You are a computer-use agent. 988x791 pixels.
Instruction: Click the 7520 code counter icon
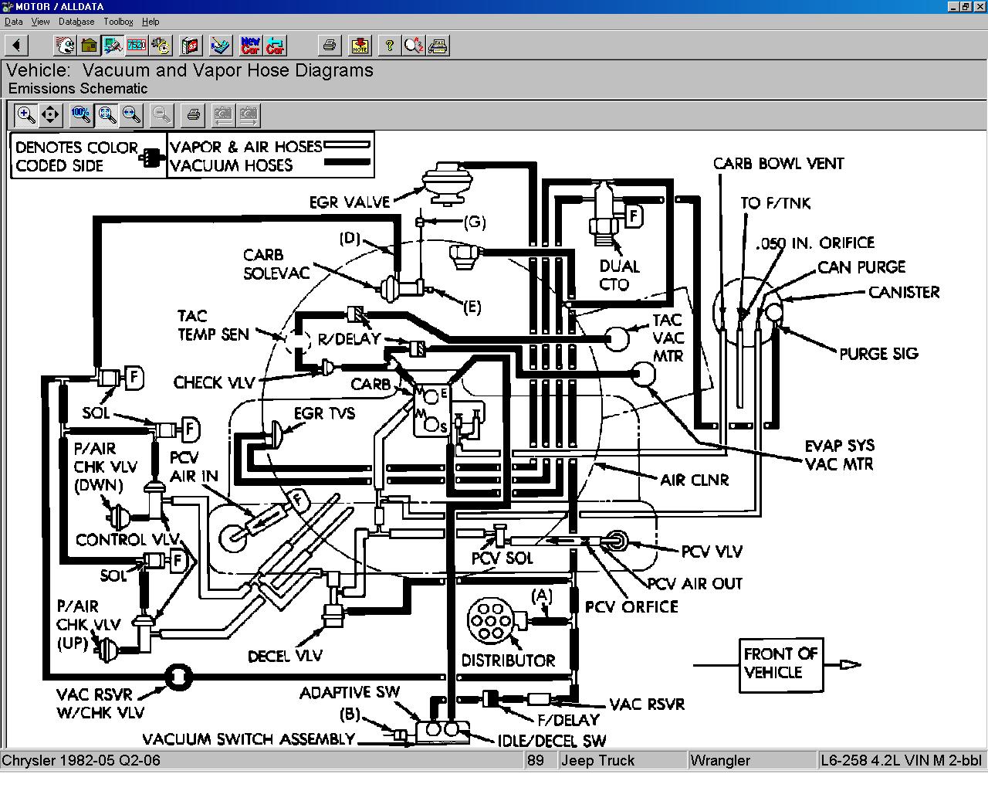(x=137, y=46)
